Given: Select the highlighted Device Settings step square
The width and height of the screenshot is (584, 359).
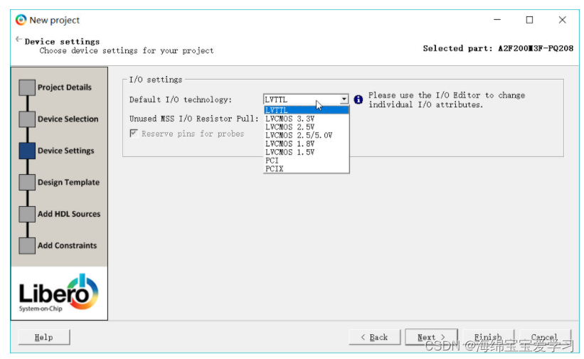Looking at the screenshot, I should tap(27, 151).
